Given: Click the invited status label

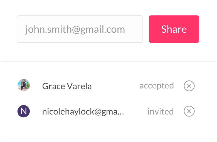Looking at the screenshot, I should click(161, 111).
